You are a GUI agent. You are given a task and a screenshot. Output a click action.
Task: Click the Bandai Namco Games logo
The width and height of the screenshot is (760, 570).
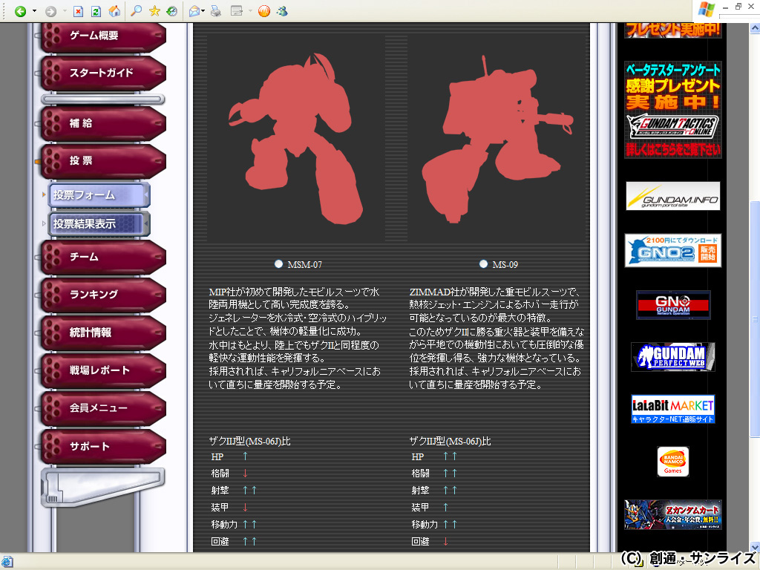click(672, 462)
